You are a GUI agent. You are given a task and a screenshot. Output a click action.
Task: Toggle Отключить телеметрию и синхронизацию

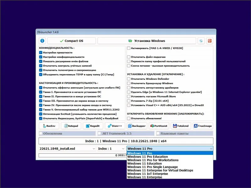tap(41, 70)
